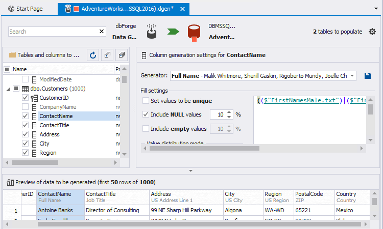
Task: Uncheck Include NULL values option
Action: pos(146,114)
